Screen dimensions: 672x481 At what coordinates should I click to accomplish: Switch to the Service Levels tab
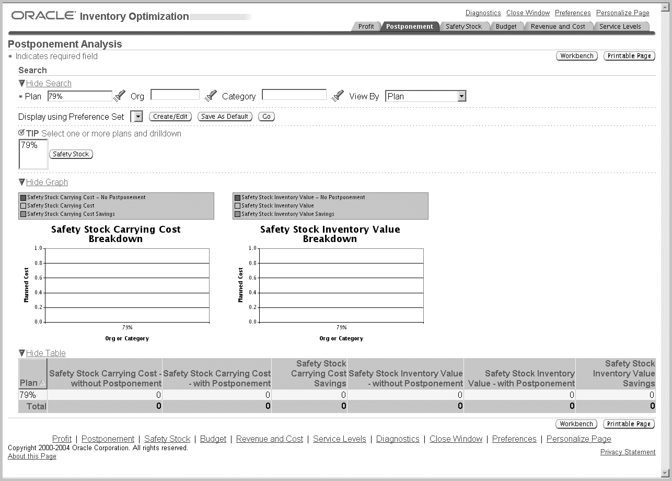pos(620,27)
